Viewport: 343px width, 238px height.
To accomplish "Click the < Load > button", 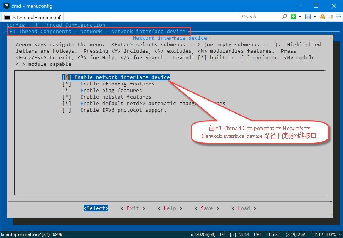I will pos(244,208).
